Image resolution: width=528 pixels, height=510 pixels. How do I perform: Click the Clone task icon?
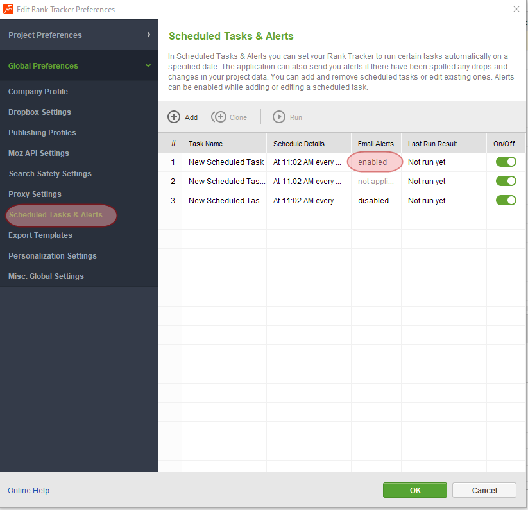point(219,117)
